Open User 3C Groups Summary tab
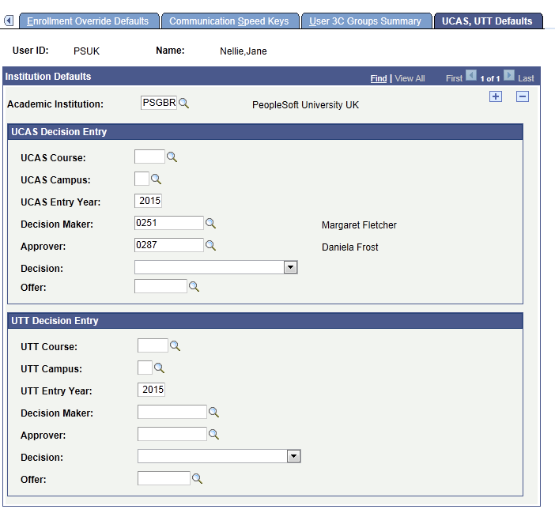This screenshot has width=555, height=513. [x=367, y=21]
